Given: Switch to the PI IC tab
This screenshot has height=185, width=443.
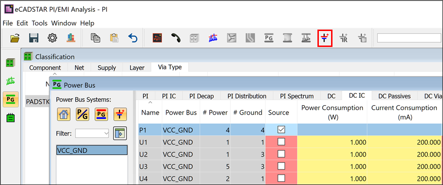Looking at the screenshot, I should click(x=169, y=96).
